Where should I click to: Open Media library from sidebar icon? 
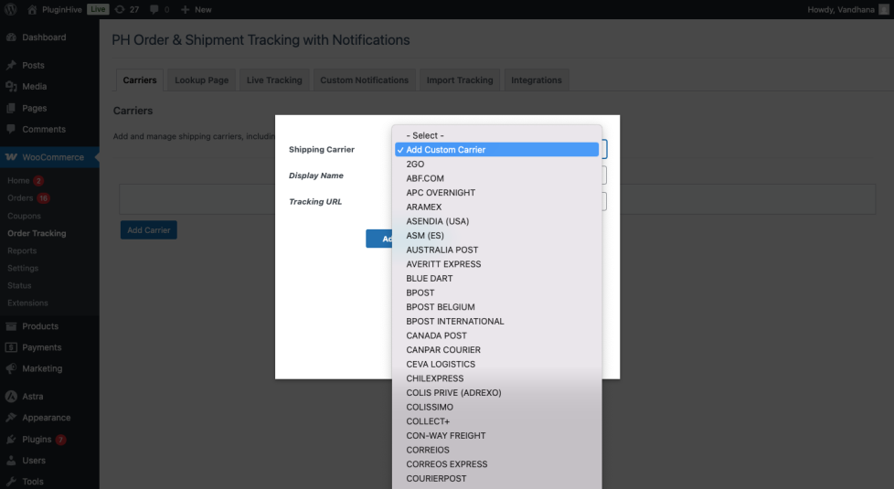11,87
